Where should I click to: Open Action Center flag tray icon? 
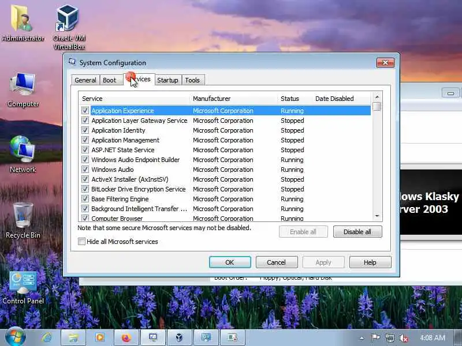click(x=375, y=338)
